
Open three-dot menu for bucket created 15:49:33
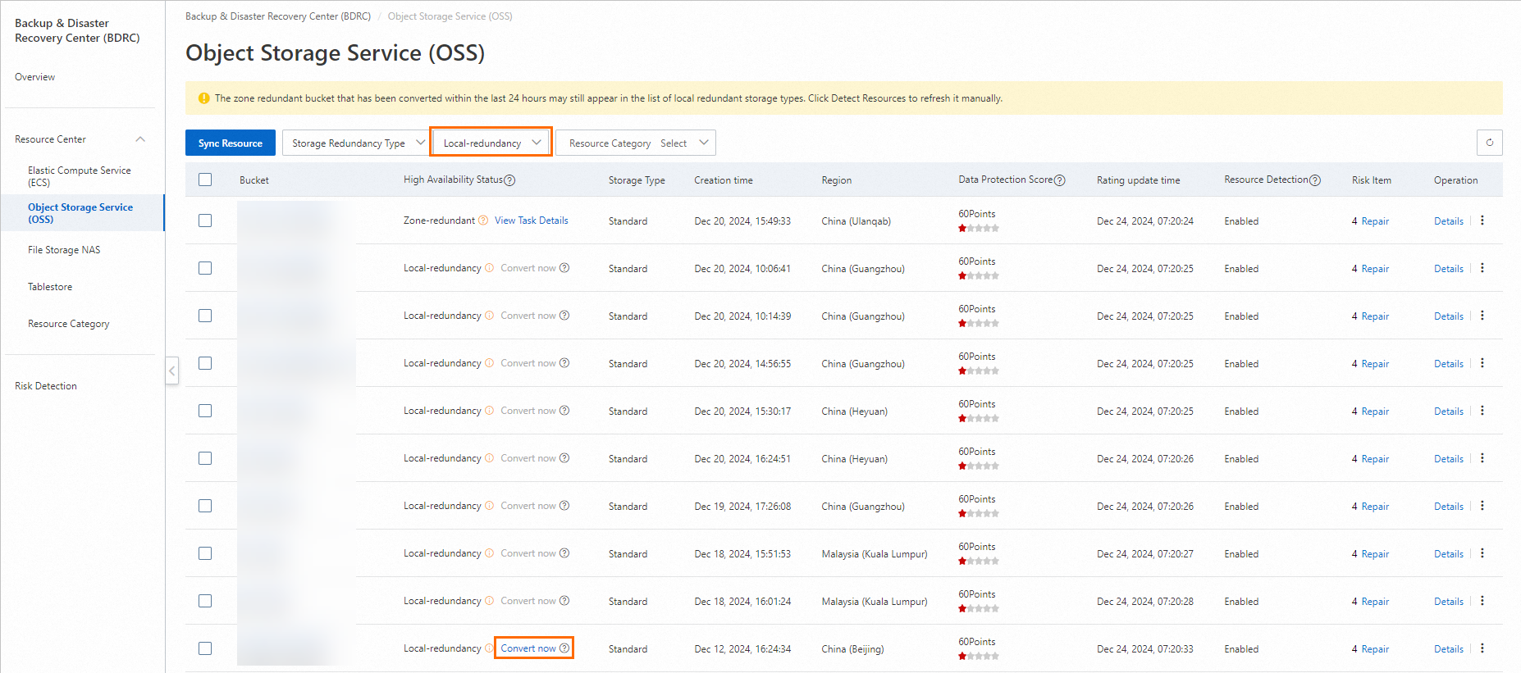click(1482, 221)
